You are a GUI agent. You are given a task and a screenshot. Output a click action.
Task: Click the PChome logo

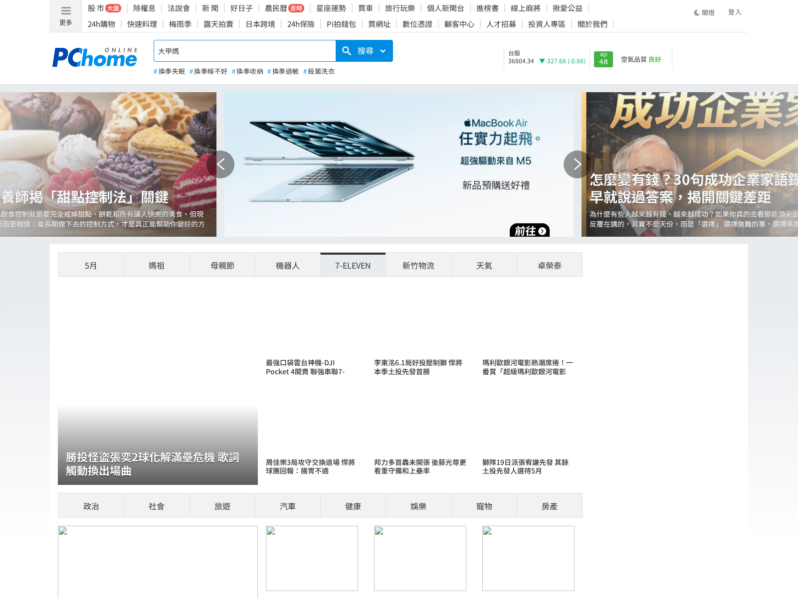[95, 57]
